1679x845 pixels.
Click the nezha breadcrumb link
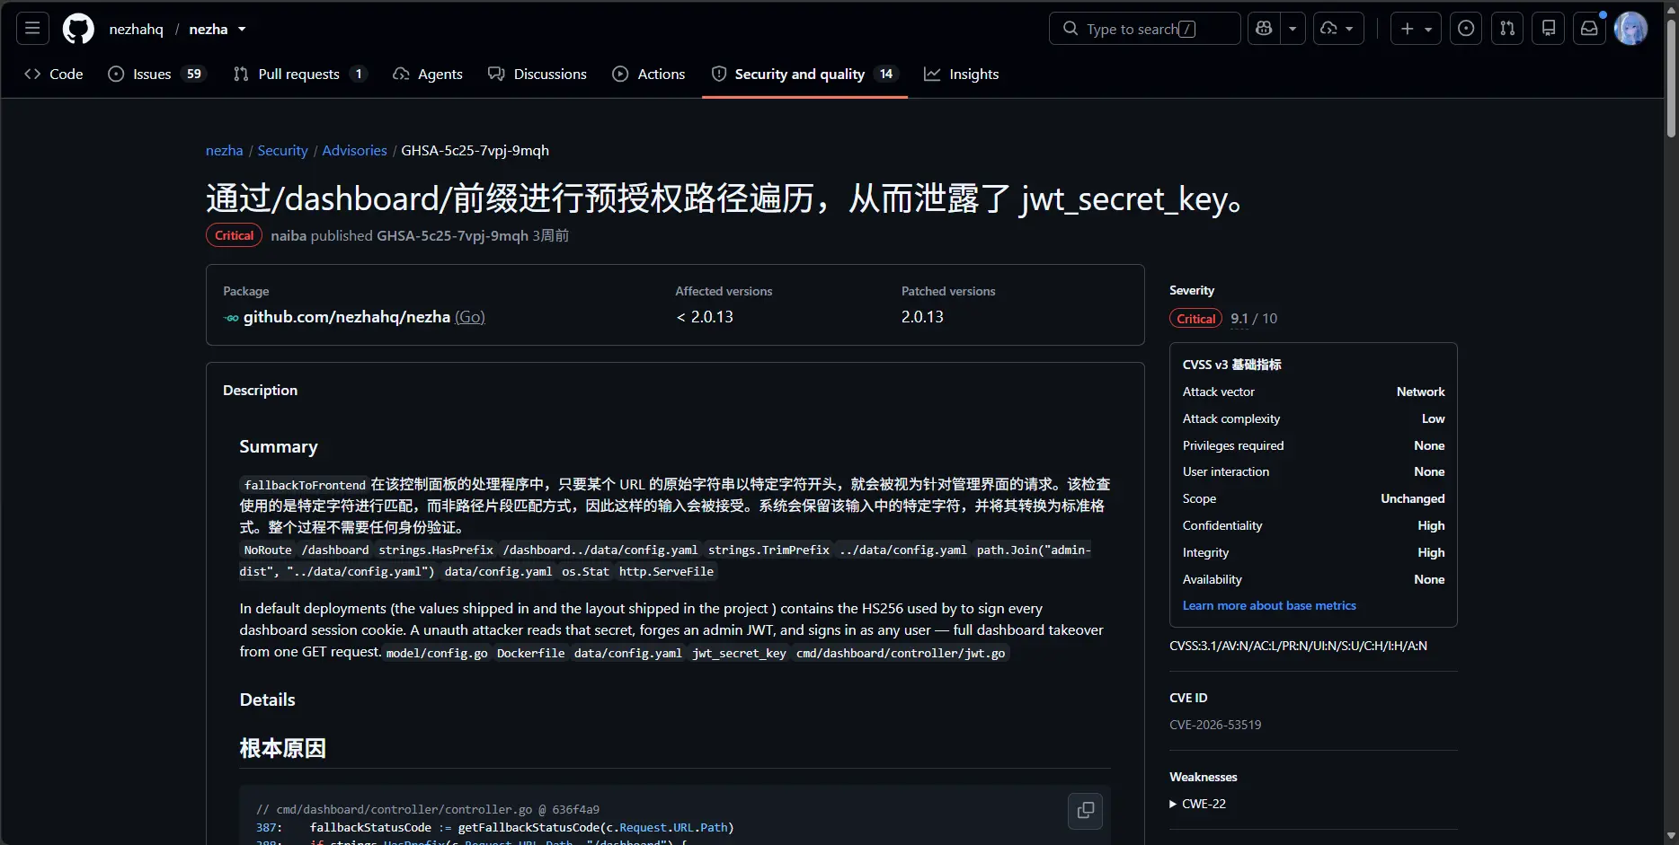[224, 150]
